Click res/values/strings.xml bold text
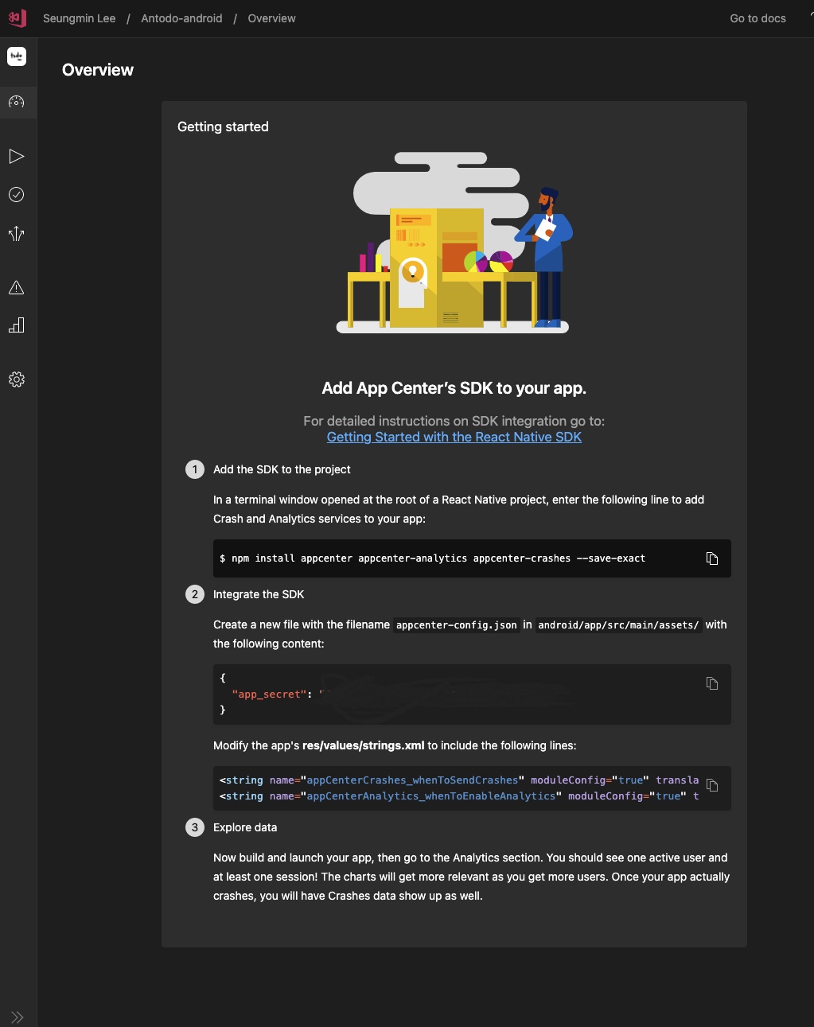814x1027 pixels. click(364, 745)
